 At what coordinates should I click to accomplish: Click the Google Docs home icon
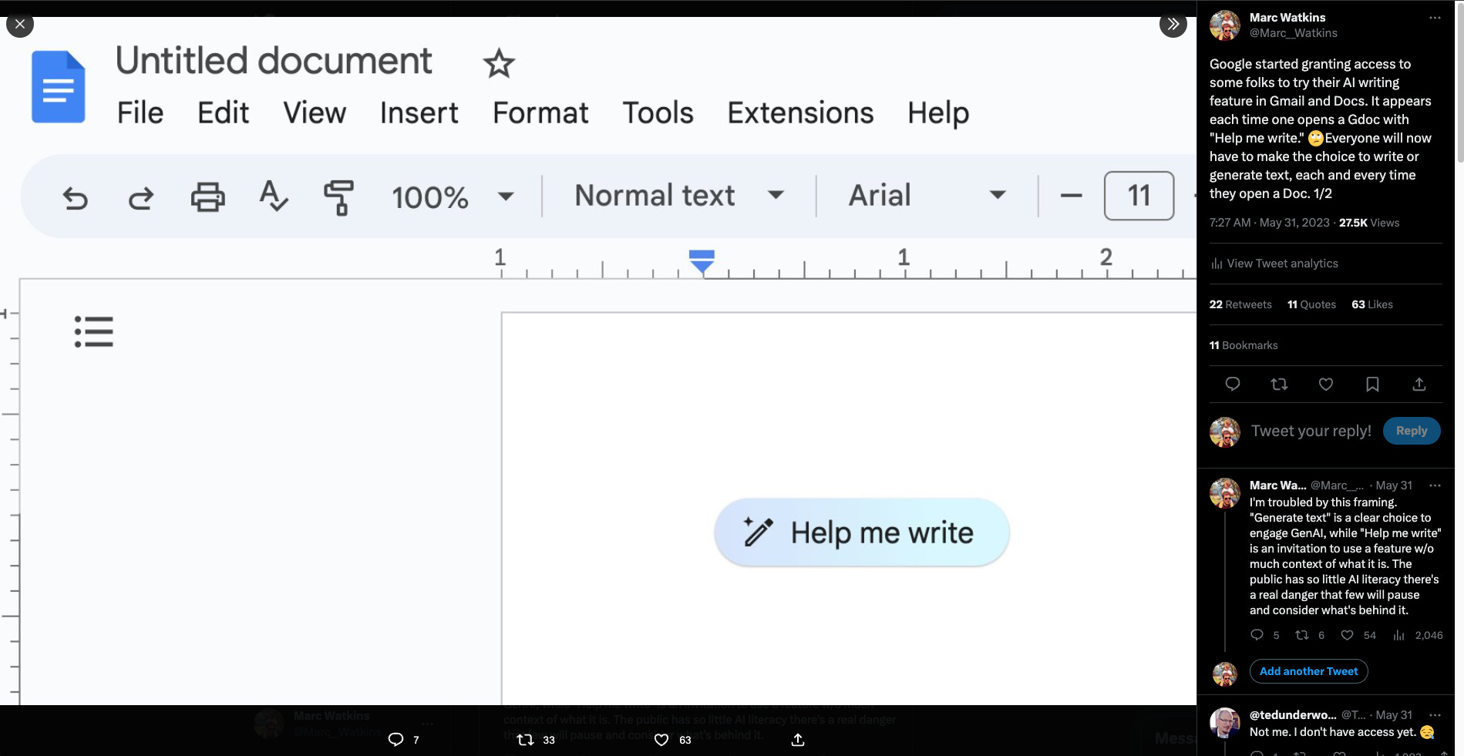click(x=59, y=86)
